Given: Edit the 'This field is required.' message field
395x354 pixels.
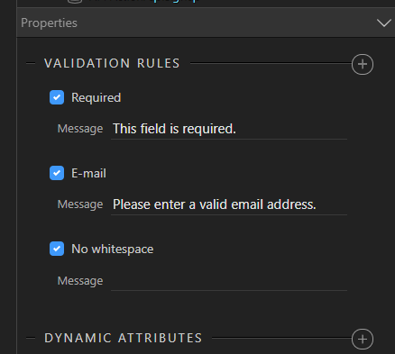Looking at the screenshot, I should (x=229, y=129).
